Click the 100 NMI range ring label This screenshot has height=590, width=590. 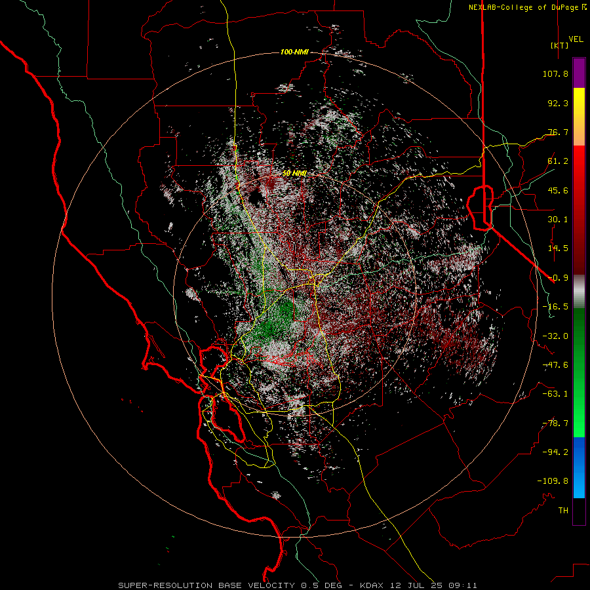click(x=294, y=52)
